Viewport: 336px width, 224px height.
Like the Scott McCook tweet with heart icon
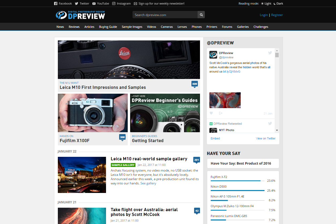click(211, 113)
